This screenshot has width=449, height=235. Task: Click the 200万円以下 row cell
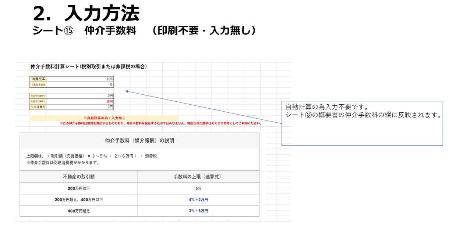pyautogui.click(x=79, y=188)
